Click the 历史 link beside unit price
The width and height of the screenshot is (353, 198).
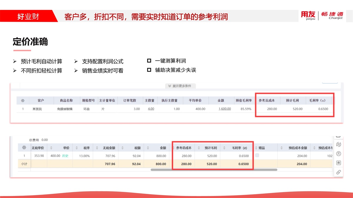(65, 156)
